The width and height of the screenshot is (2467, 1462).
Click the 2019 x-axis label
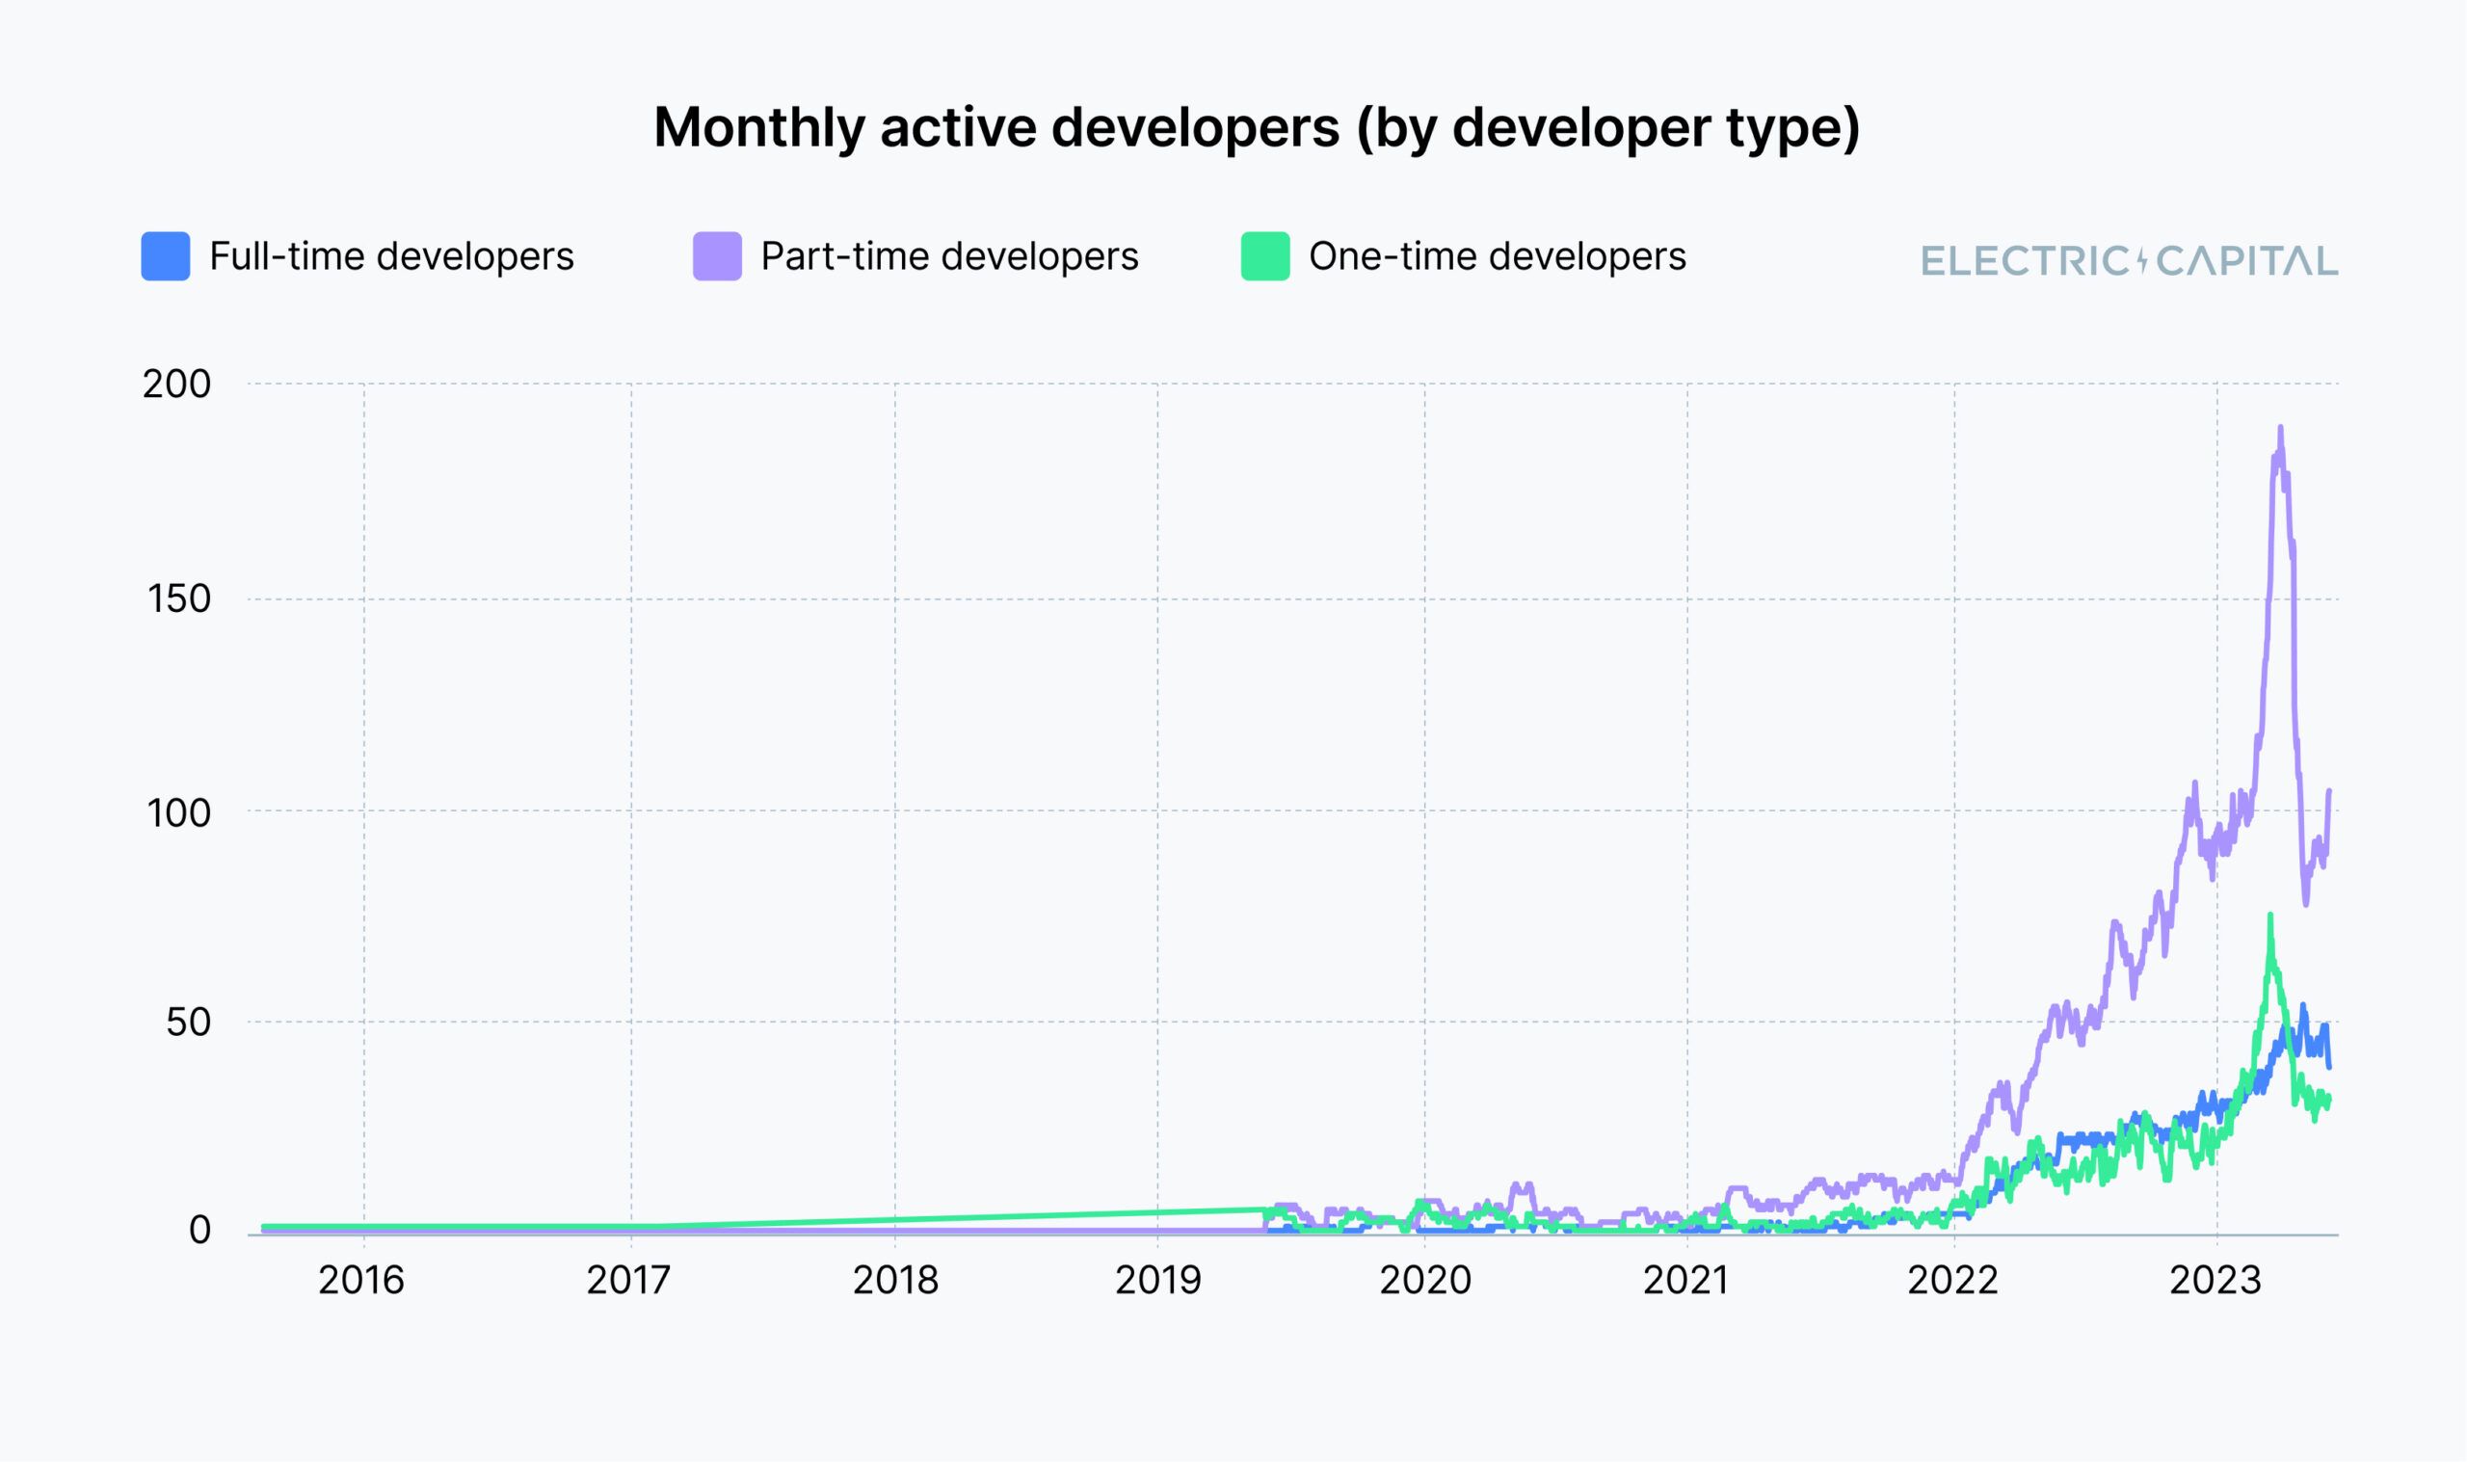click(1158, 1281)
